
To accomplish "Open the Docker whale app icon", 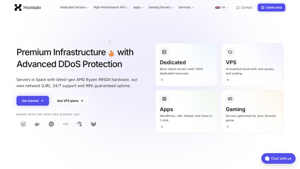I will (x=37, y=124).
